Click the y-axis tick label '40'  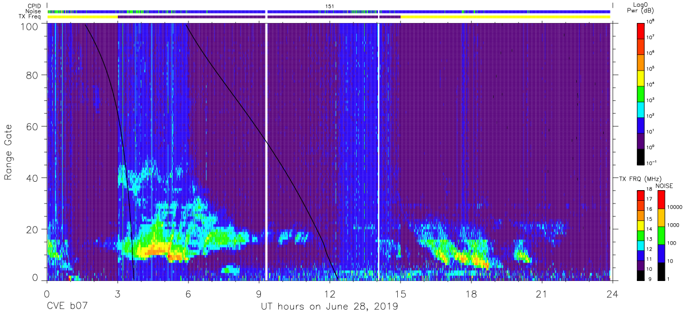(x=32, y=178)
